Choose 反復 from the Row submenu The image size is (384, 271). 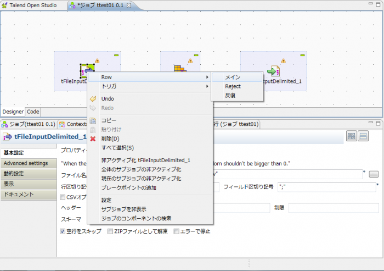(x=238, y=95)
